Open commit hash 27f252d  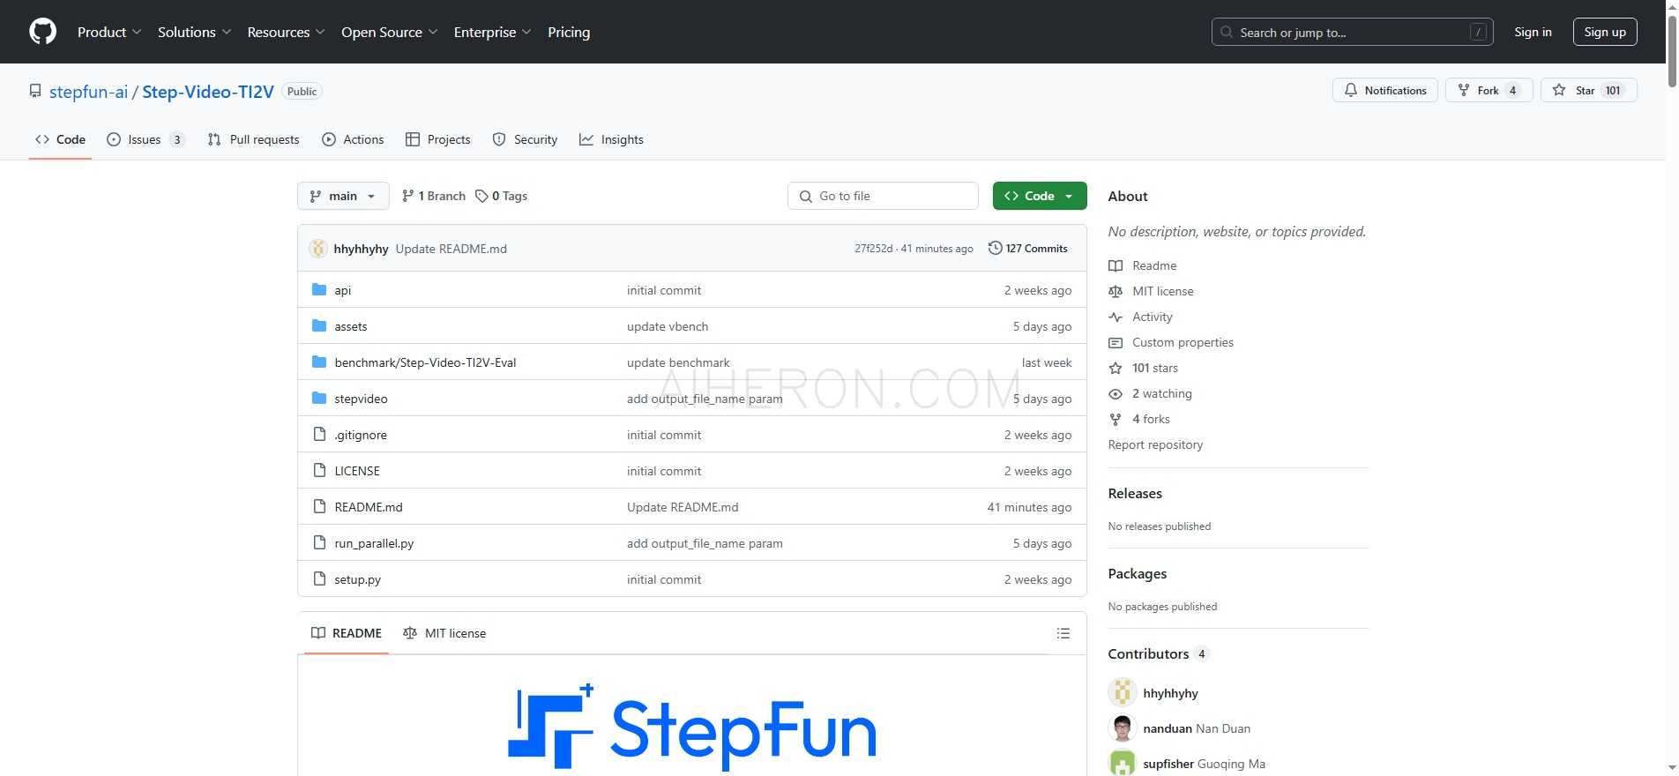tap(873, 249)
